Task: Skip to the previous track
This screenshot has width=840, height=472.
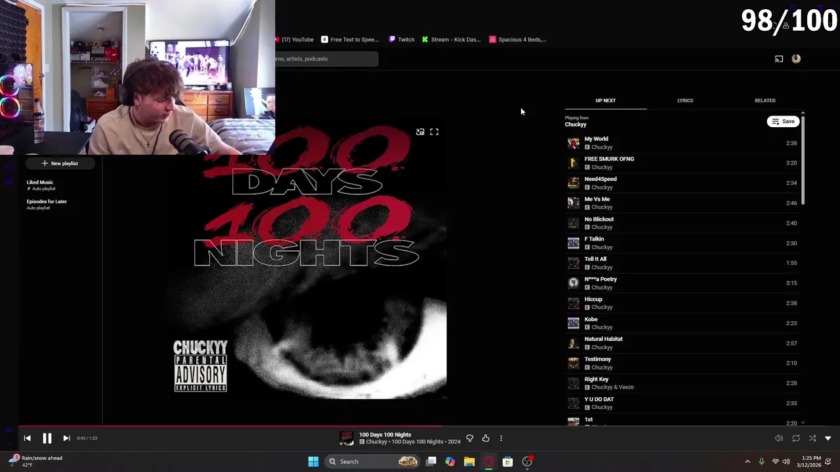Action: [27, 438]
